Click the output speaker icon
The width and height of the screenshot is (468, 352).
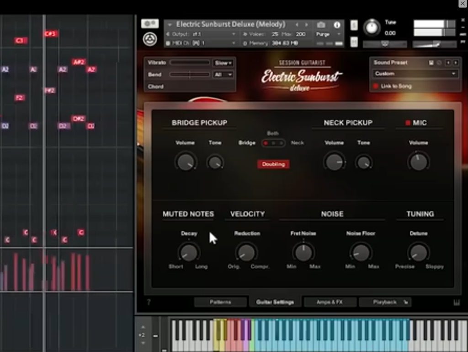click(168, 34)
